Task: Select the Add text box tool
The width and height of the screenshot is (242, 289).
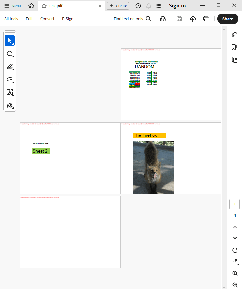Action: pyautogui.click(x=10, y=92)
